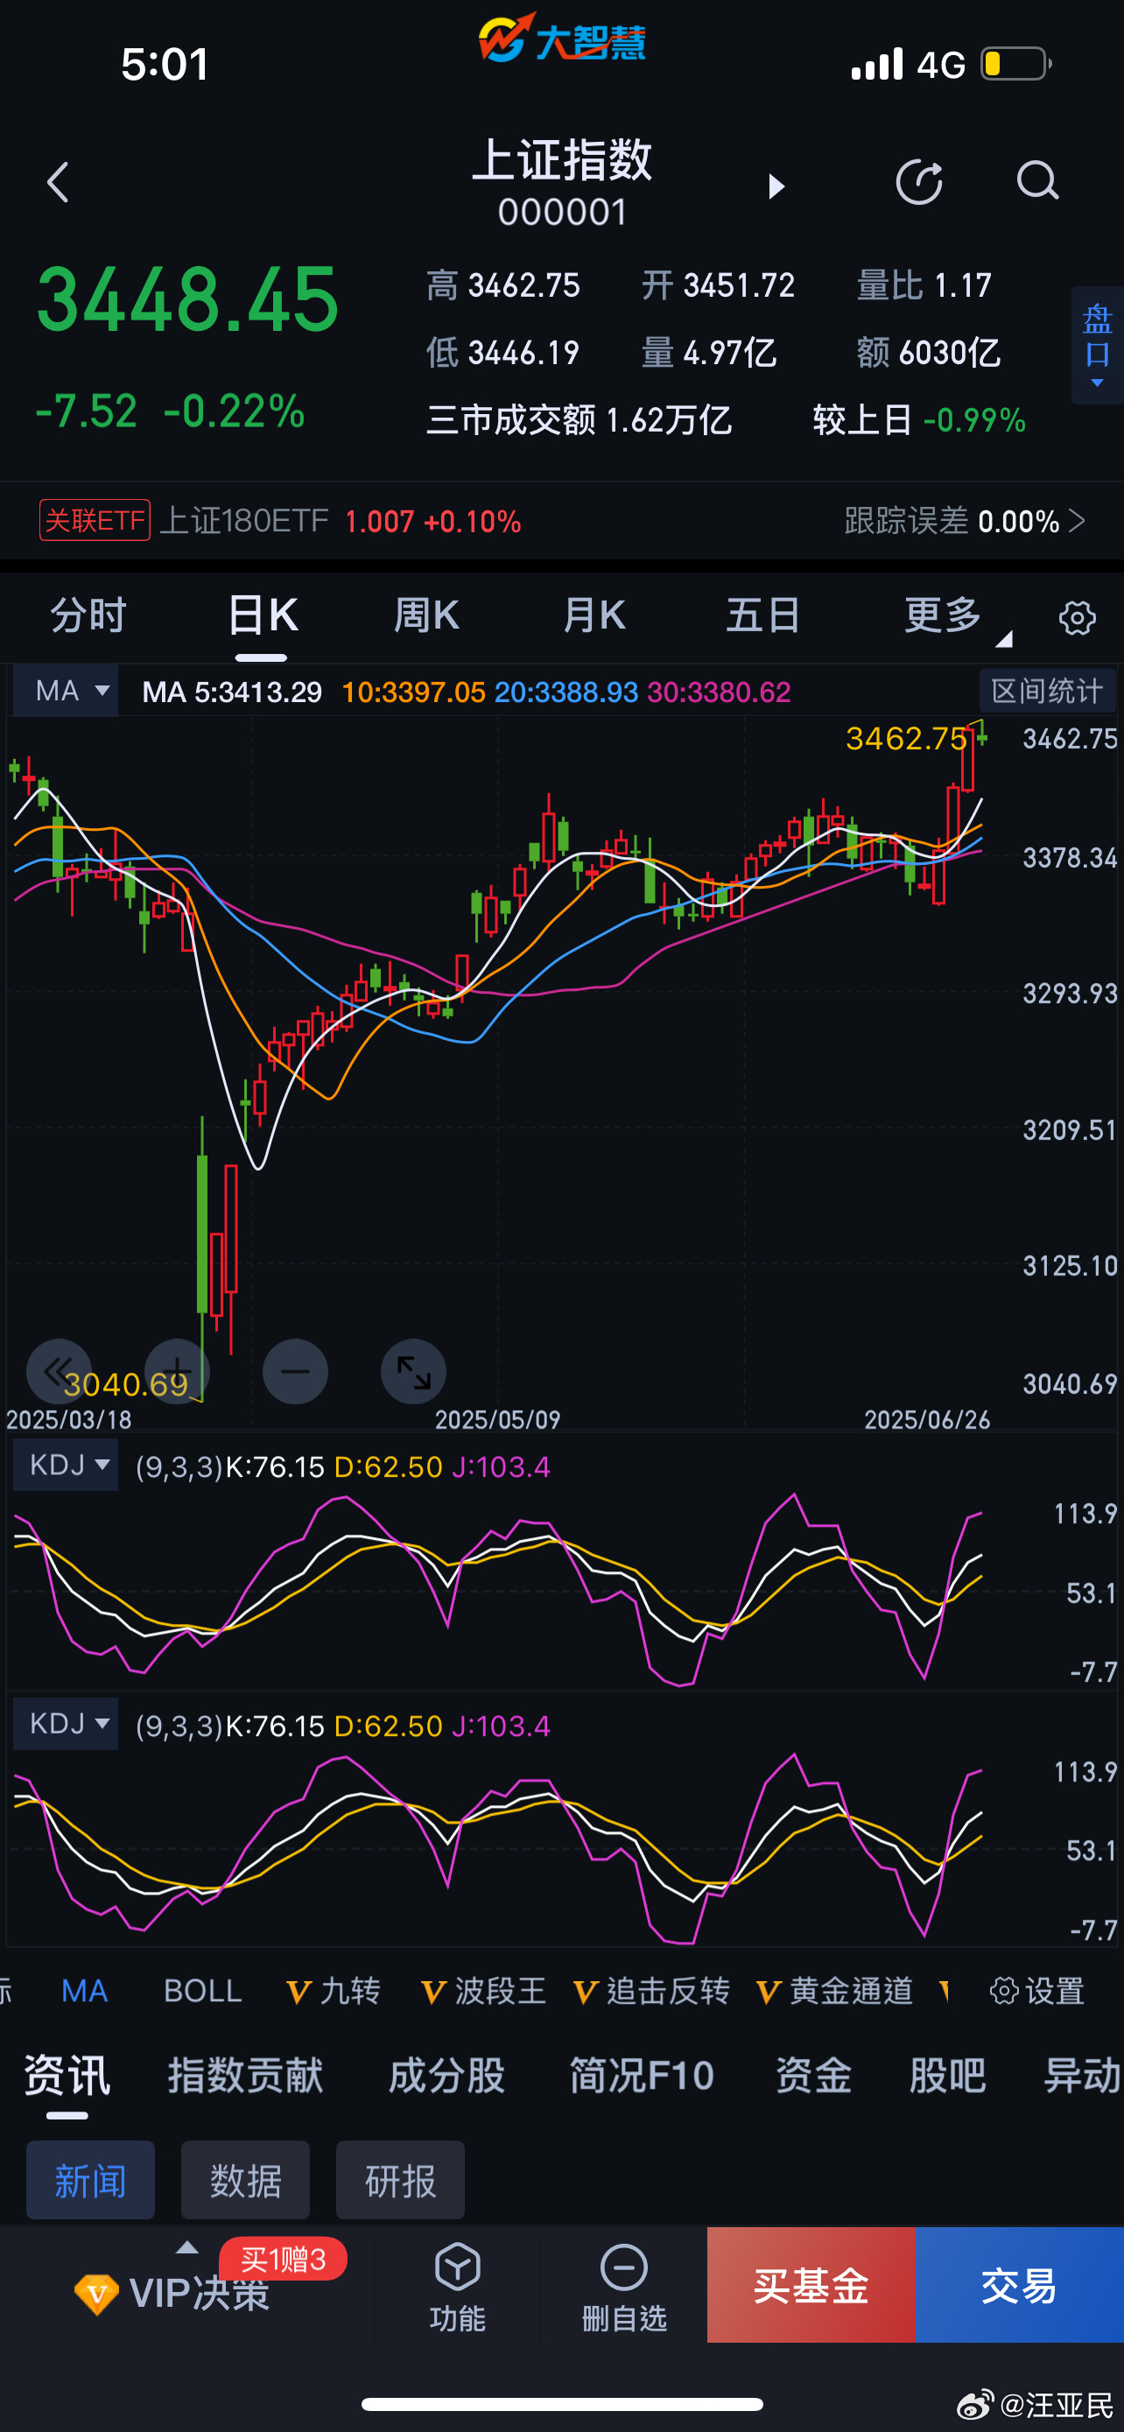
Task: Expand the first KDJ indicator dropdown
Action: click(66, 1466)
